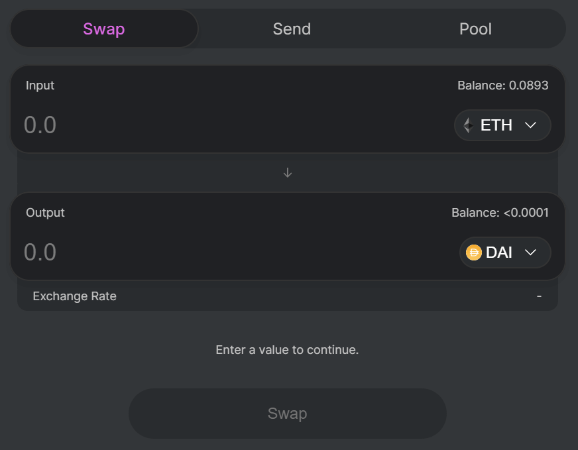The height and width of the screenshot is (450, 578).
Task: Switch to the Pool tab
Action: coord(475,29)
